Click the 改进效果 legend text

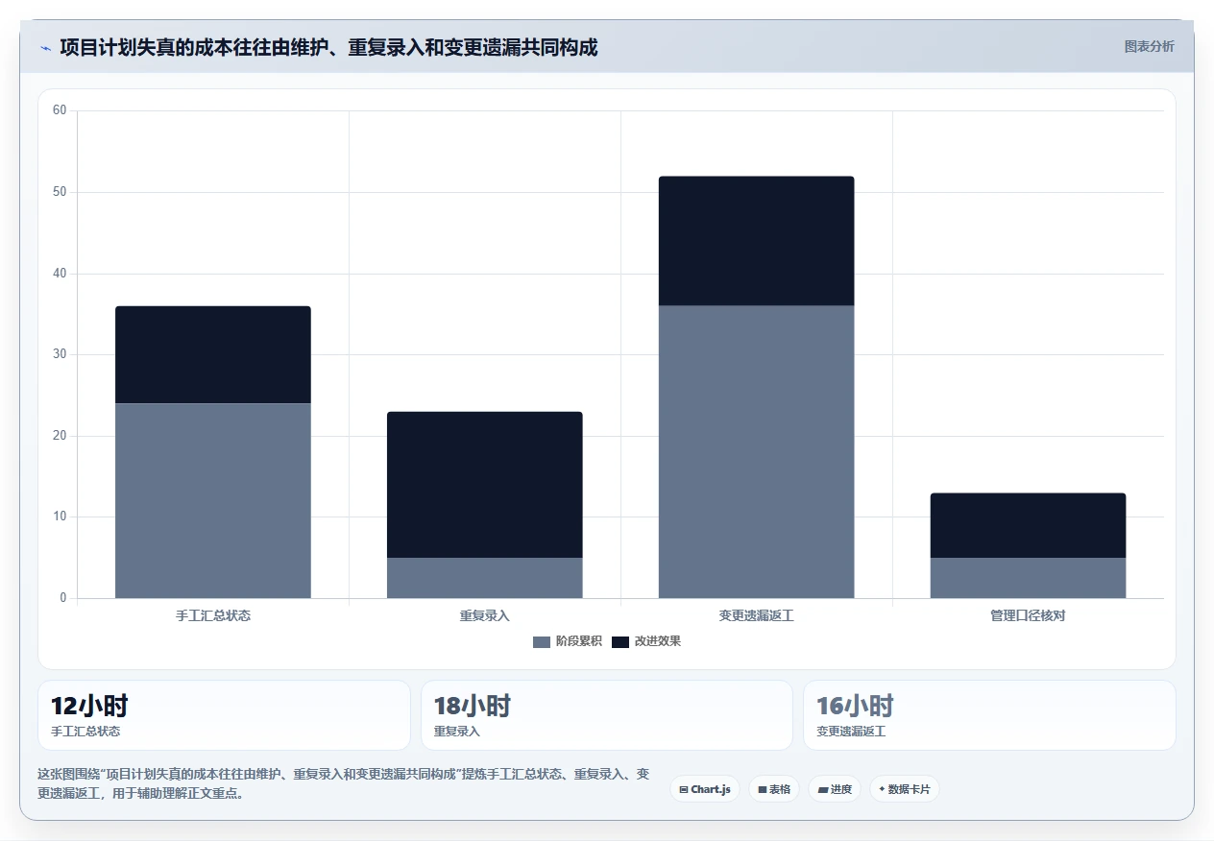click(658, 641)
